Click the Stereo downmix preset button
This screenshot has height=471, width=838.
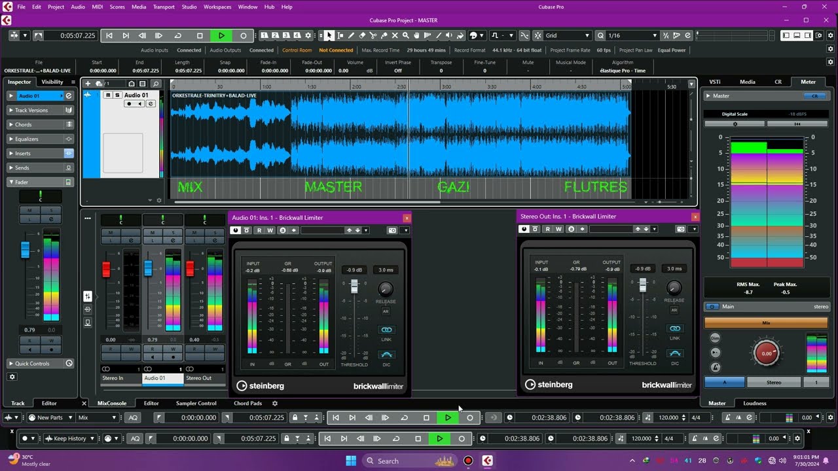pyautogui.click(x=774, y=382)
